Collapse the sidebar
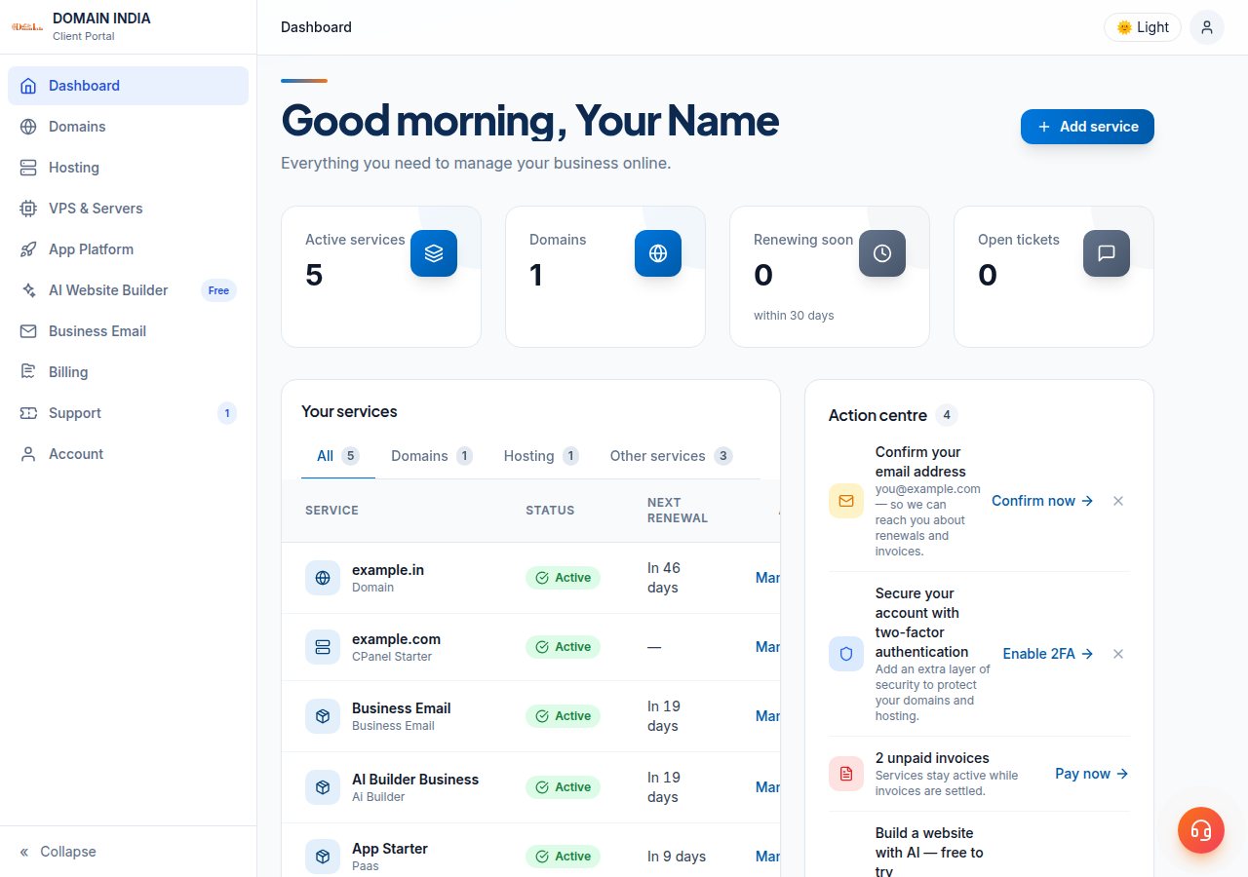Viewport: 1248px width, 877px height. coord(58,852)
